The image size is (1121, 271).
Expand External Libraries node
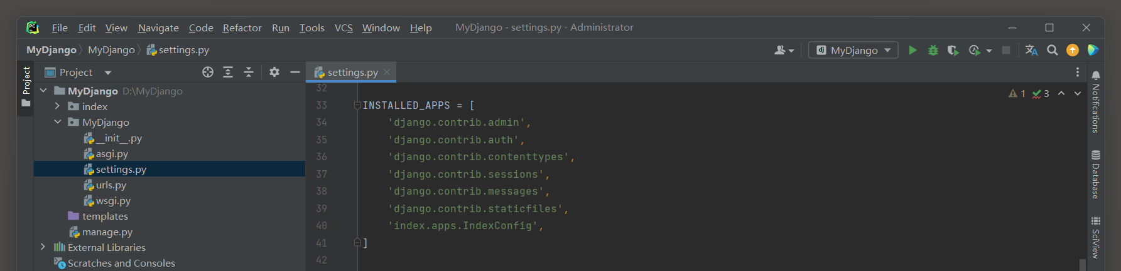point(43,247)
